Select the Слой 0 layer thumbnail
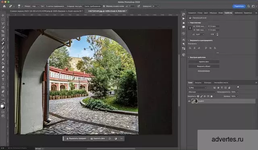258x150 pixels. point(194,101)
